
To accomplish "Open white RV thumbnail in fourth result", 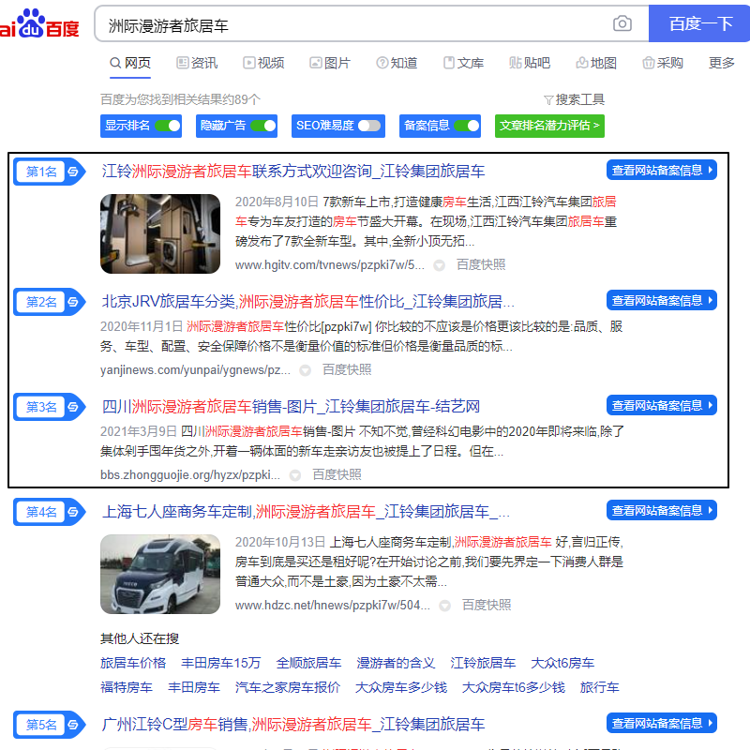I will click(160, 574).
